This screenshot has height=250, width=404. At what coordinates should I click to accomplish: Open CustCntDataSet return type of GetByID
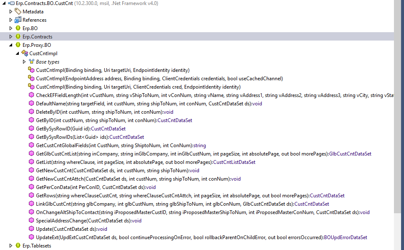[x=175, y=120]
